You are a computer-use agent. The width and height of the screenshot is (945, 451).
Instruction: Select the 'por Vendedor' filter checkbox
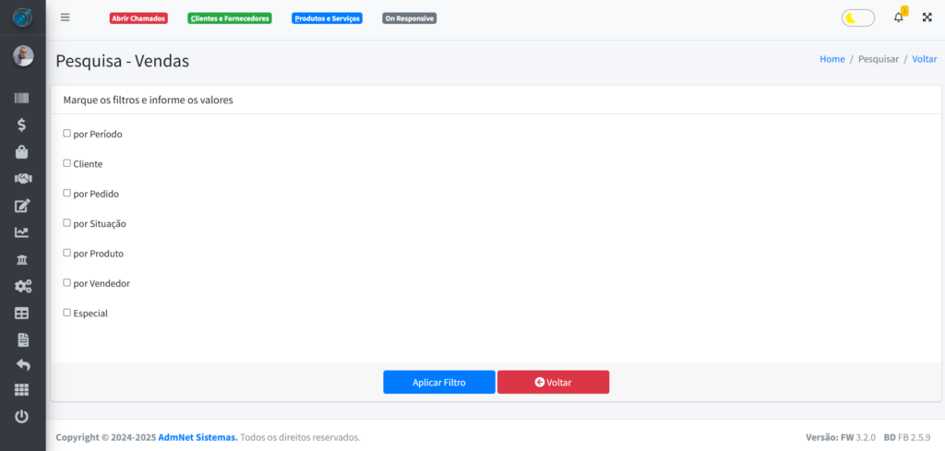click(66, 283)
